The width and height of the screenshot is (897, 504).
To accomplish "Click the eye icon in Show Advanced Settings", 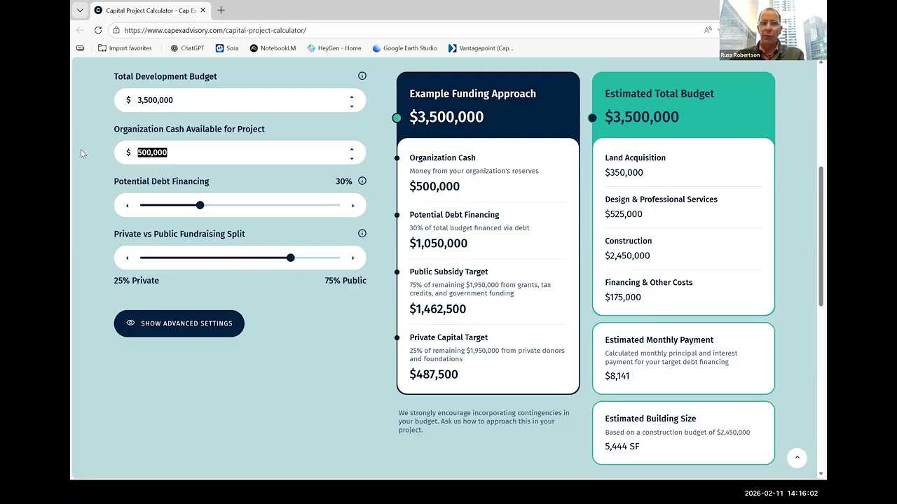I will (x=130, y=323).
